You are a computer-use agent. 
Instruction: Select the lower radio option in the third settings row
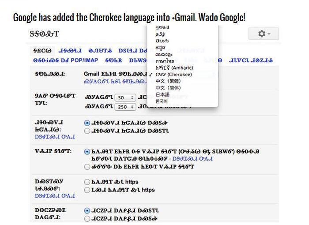87,131
